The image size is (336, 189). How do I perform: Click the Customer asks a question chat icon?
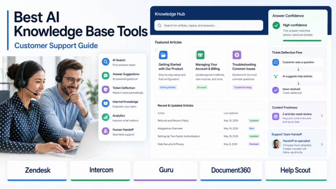pos(275,62)
